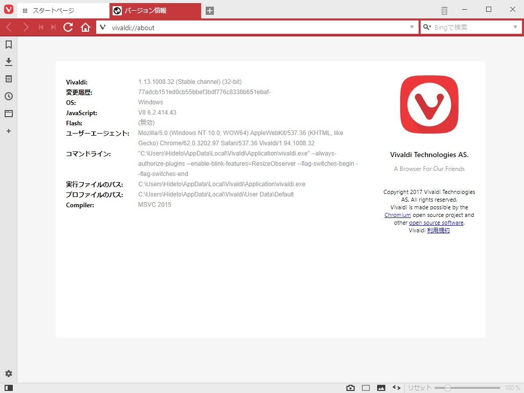Open Vivaldi settings
Image resolution: width=524 pixels, height=393 pixels.
[8, 374]
